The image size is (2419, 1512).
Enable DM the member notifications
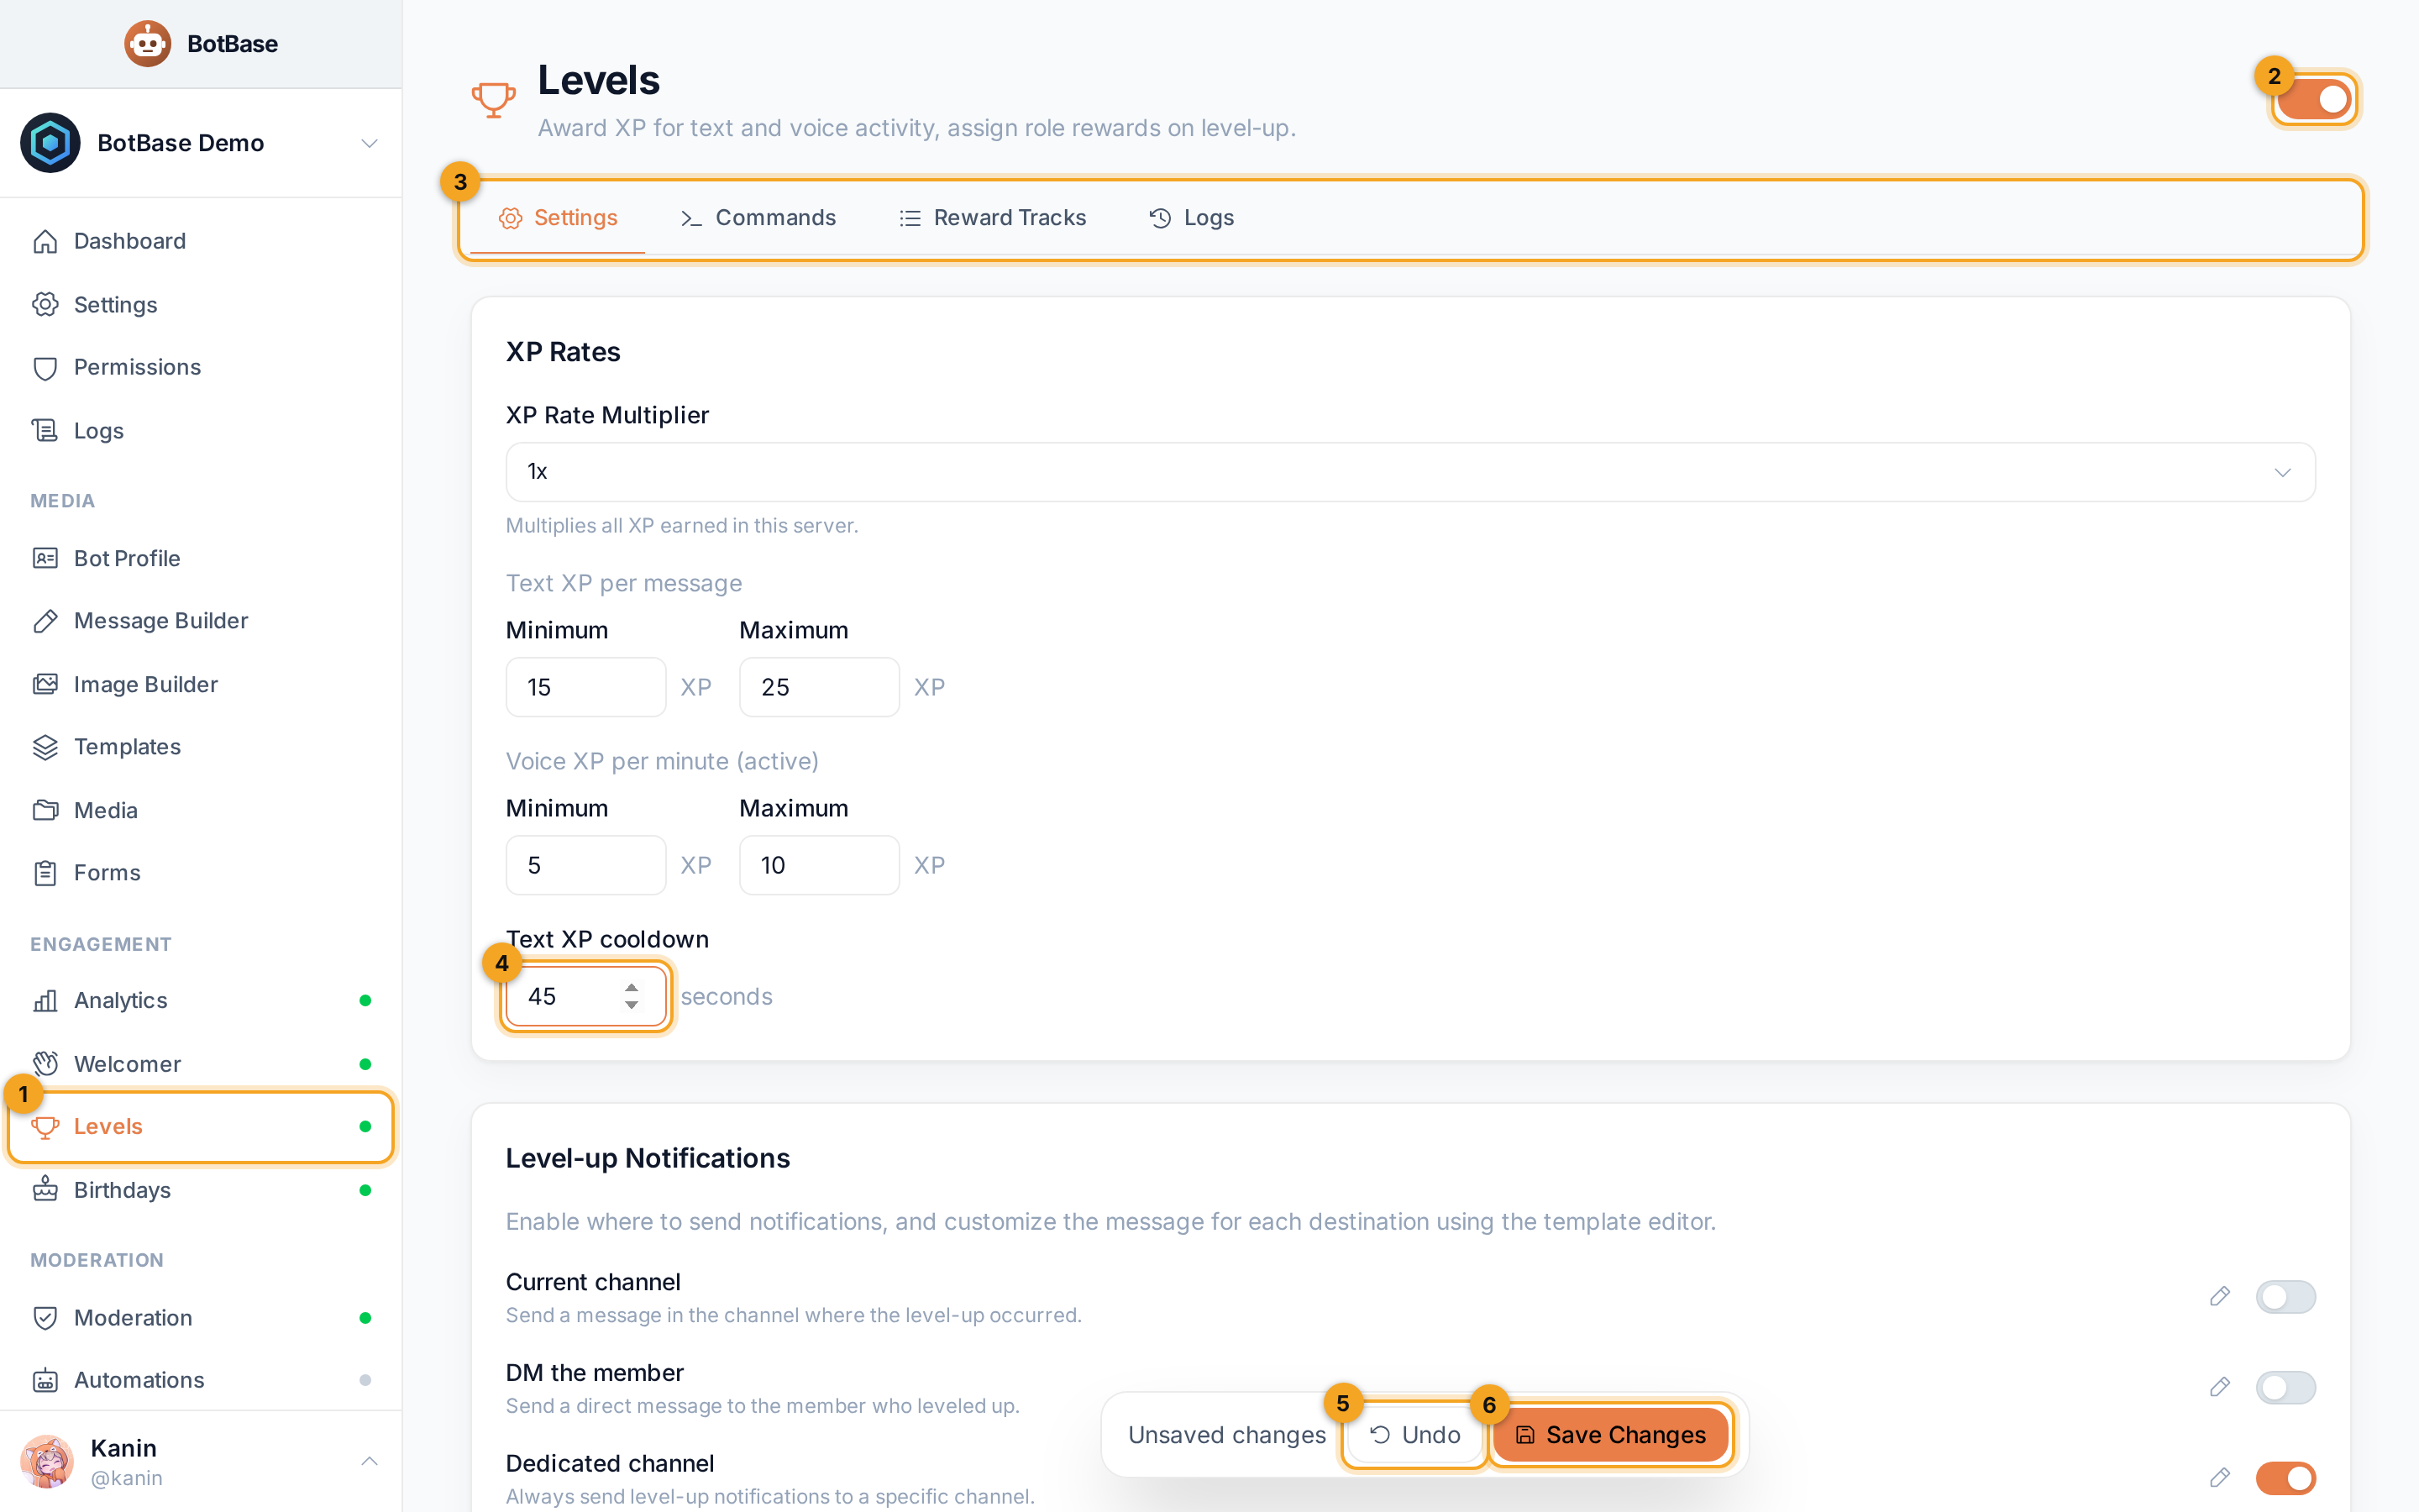tap(2285, 1387)
